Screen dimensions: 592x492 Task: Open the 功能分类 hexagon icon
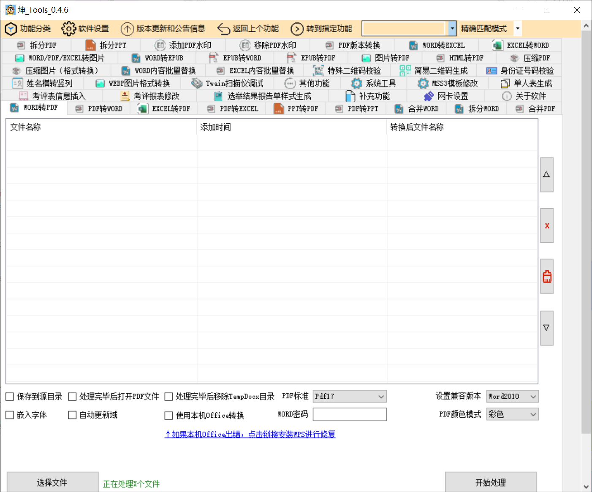coord(11,29)
